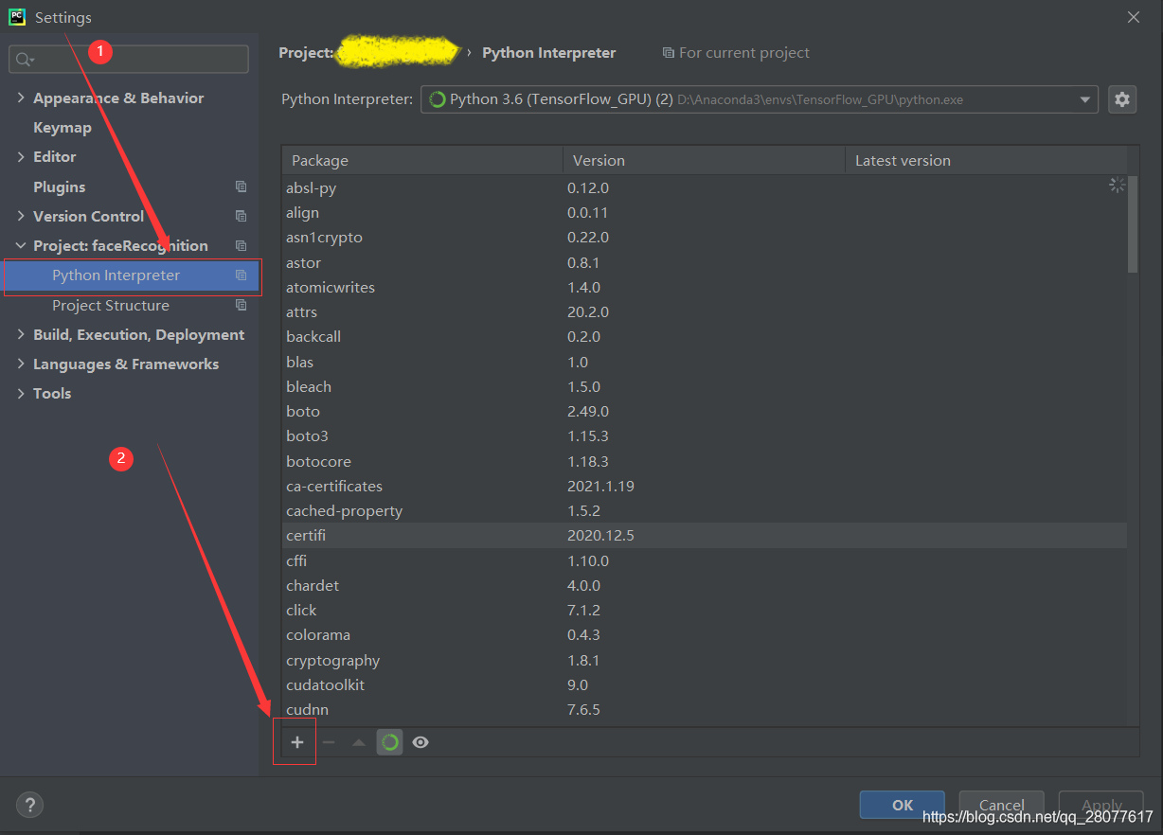
Task: Select the cudnn package row
Action: tap(704, 709)
